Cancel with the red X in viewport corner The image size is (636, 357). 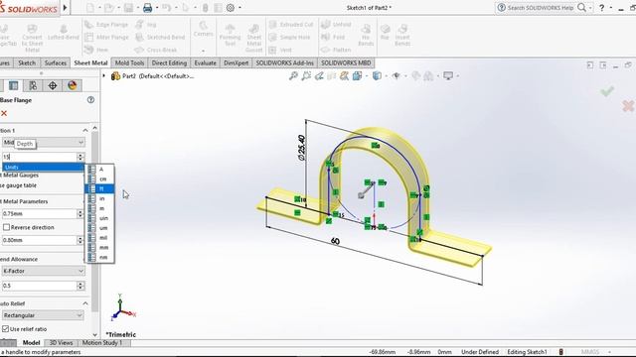point(628,106)
